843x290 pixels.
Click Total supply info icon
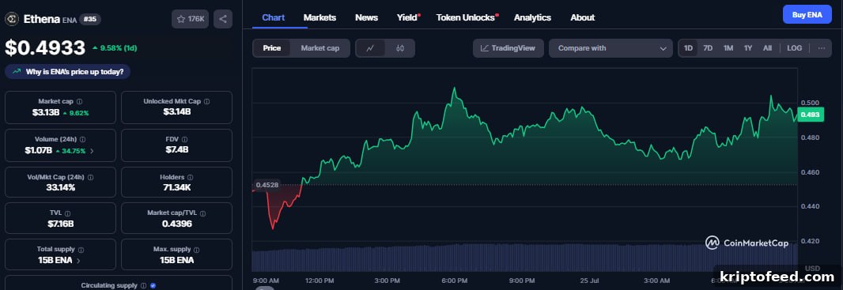click(x=81, y=250)
